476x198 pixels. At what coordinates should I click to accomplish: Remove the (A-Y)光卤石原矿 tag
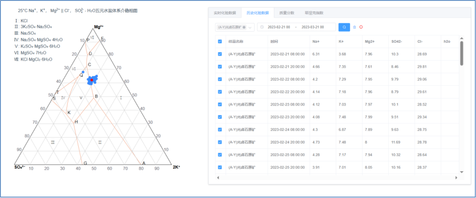244,27
